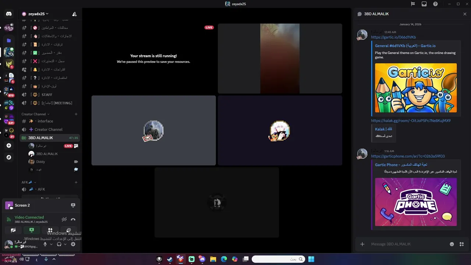Image resolution: width=471 pixels, height=265 pixels.
Task: Join the AFK voice channel
Action: pos(50,189)
